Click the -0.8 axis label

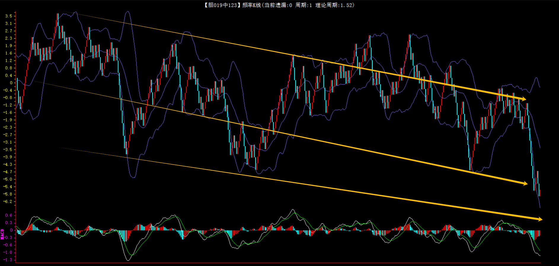8,98
